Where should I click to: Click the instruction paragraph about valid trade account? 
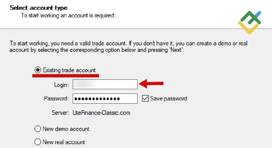coord(128,47)
